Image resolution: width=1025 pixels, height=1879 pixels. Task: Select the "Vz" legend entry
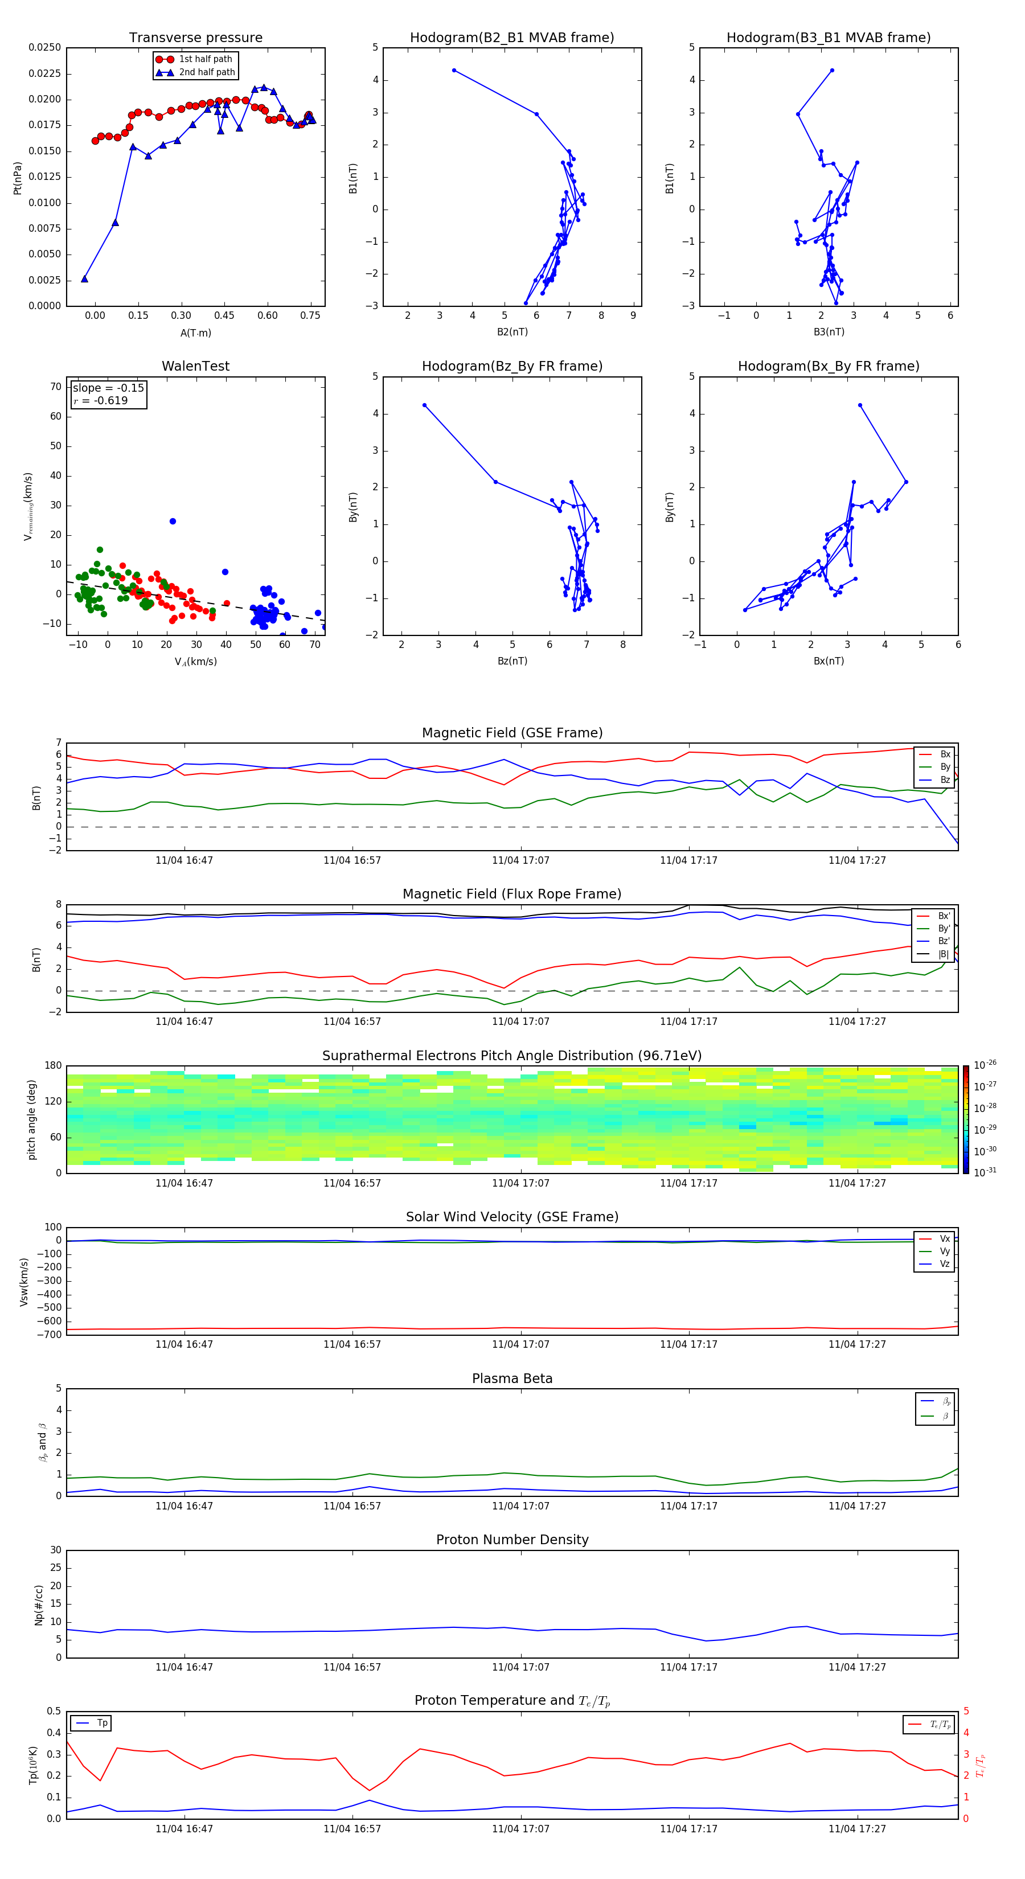[x=934, y=1264]
